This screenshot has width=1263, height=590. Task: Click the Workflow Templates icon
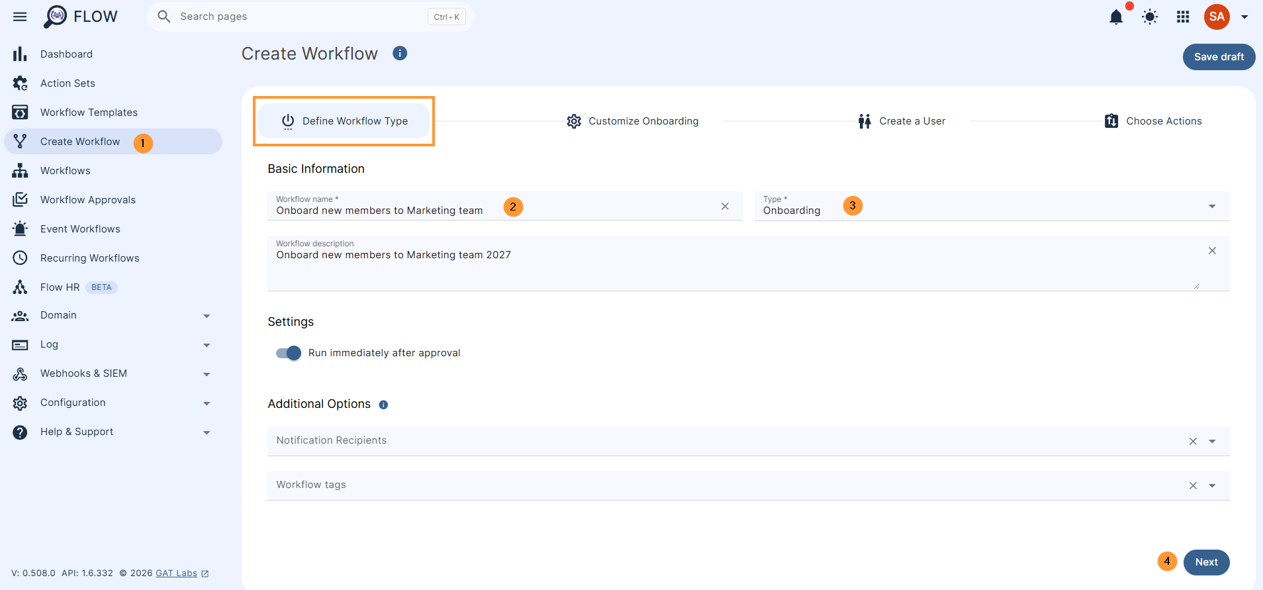20,113
